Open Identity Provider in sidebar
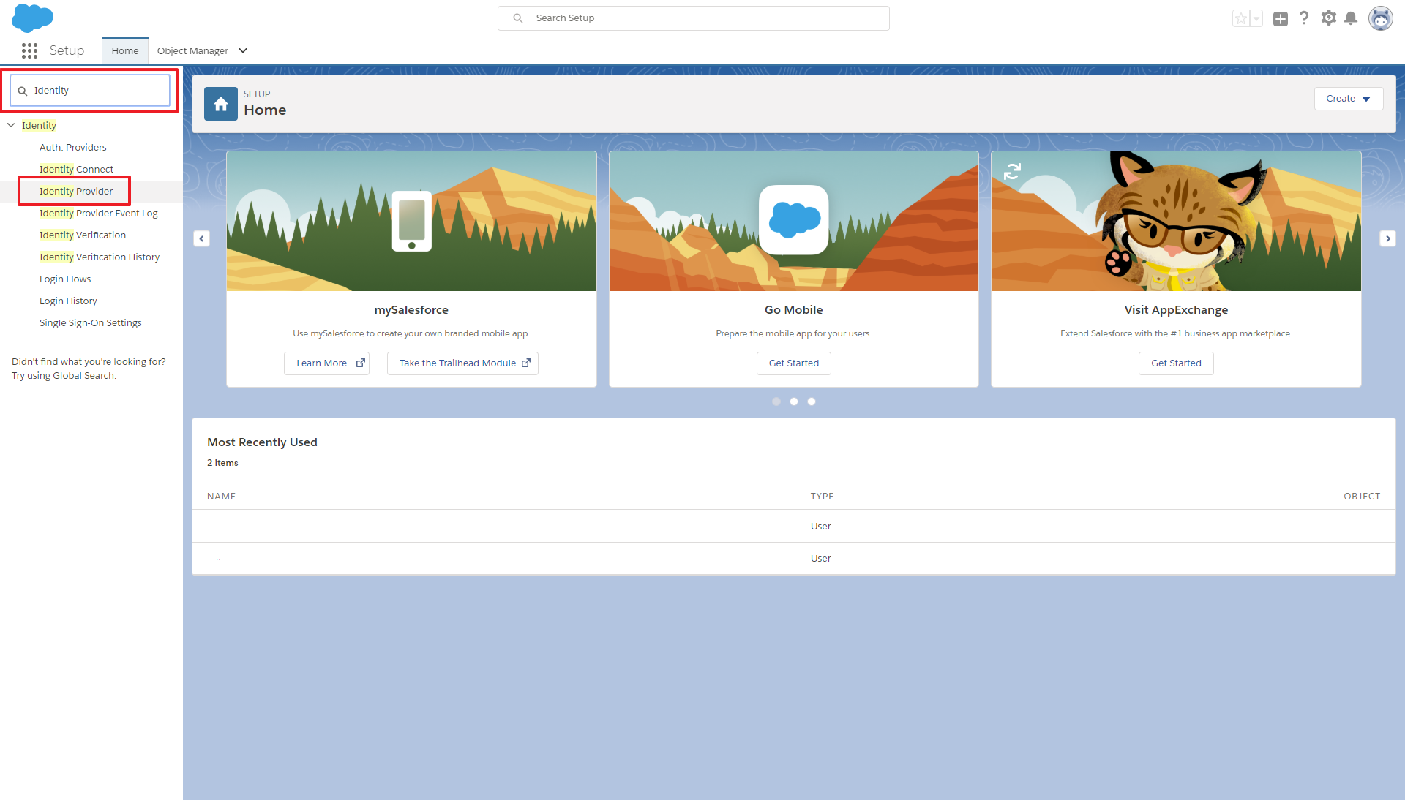 (x=76, y=191)
